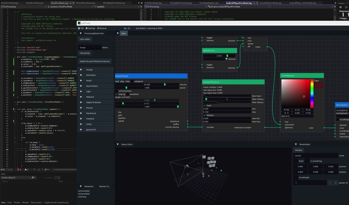
Task: Toggle the Gate checkbox in NumberEnhancer
Action: pyautogui.click(x=205, y=105)
